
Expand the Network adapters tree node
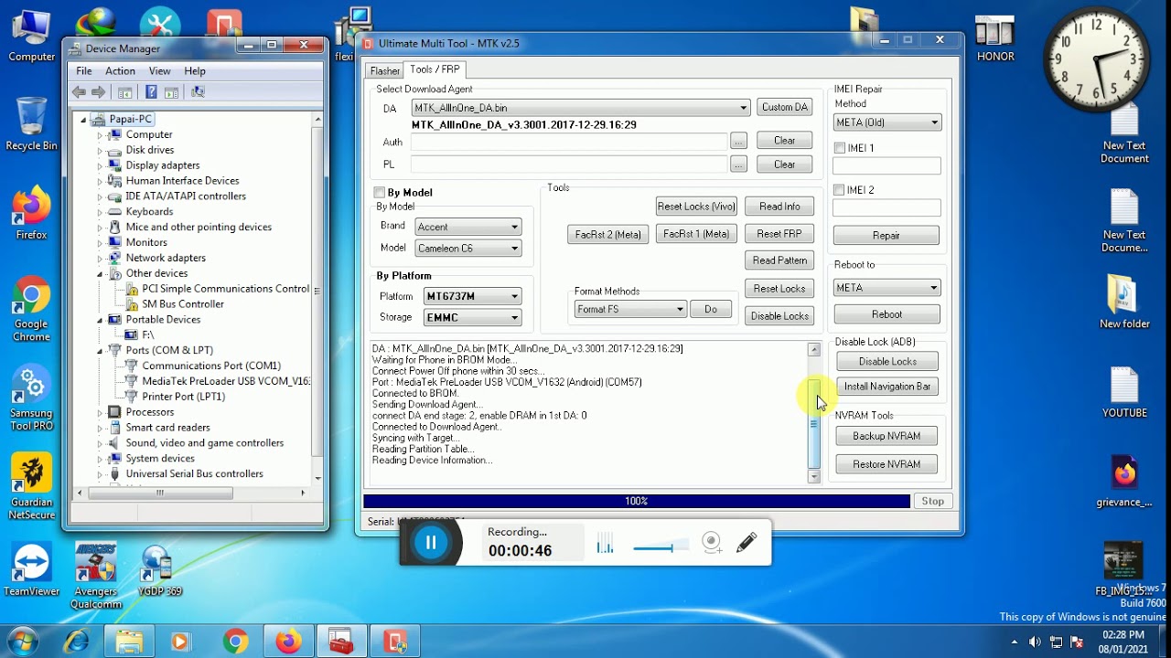click(x=100, y=258)
